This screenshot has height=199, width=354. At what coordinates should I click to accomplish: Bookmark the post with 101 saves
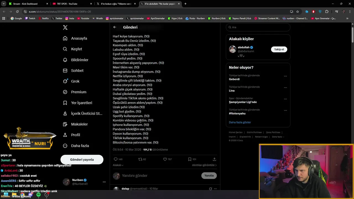190,159
